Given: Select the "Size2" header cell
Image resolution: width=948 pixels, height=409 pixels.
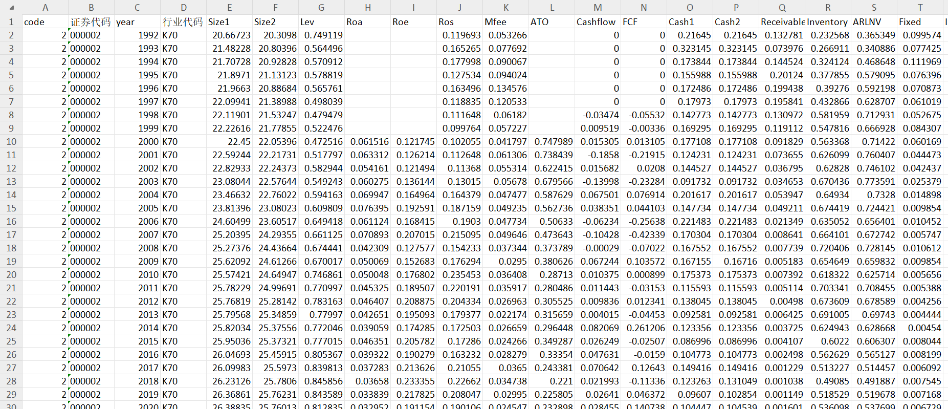Looking at the screenshot, I should tap(276, 22).
